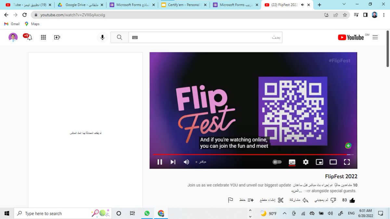Enable theater mode view
Image resolution: width=390 pixels, height=219 pixels.
point(333,162)
